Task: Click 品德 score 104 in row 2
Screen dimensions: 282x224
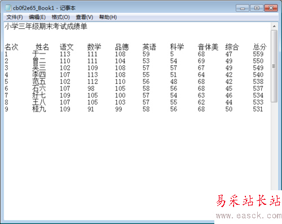Action: point(120,61)
